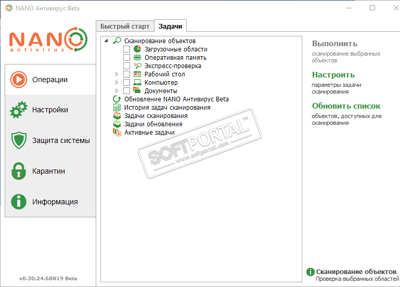Select Сканирование объектов tree label

tap(160, 41)
